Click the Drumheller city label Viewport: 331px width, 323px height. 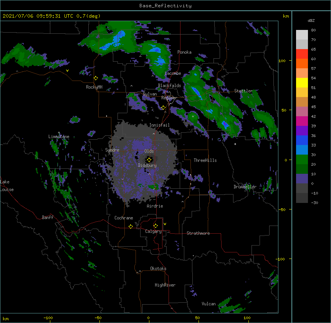click(x=245, y=187)
